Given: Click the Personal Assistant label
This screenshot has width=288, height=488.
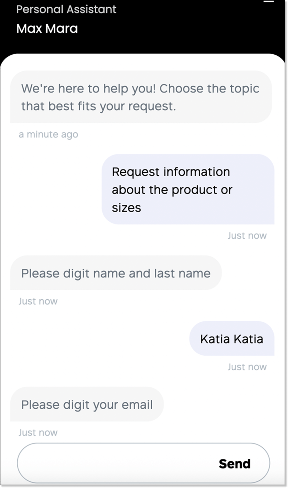Looking at the screenshot, I should click(x=66, y=9).
